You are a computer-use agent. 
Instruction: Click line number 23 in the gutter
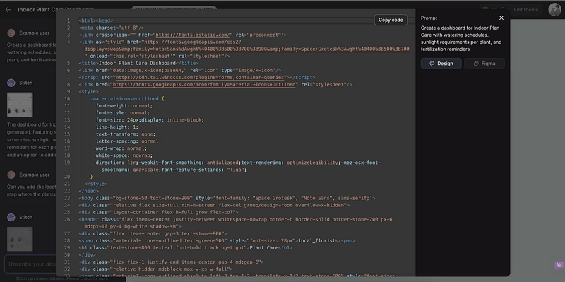pos(67,198)
